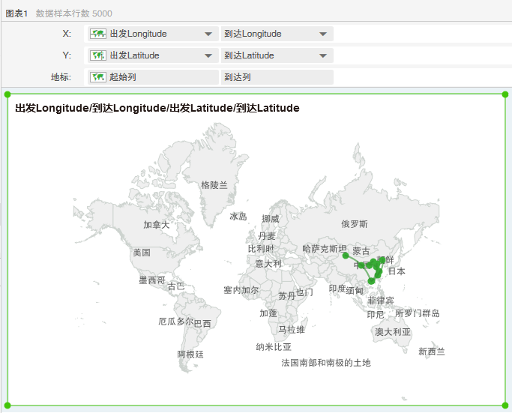Select the 到达列 landmark field
This screenshot has width=512, height=413.
pyautogui.click(x=277, y=77)
